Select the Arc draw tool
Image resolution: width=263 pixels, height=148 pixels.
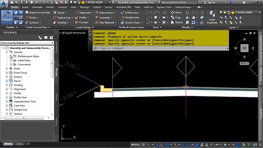coord(156,13)
